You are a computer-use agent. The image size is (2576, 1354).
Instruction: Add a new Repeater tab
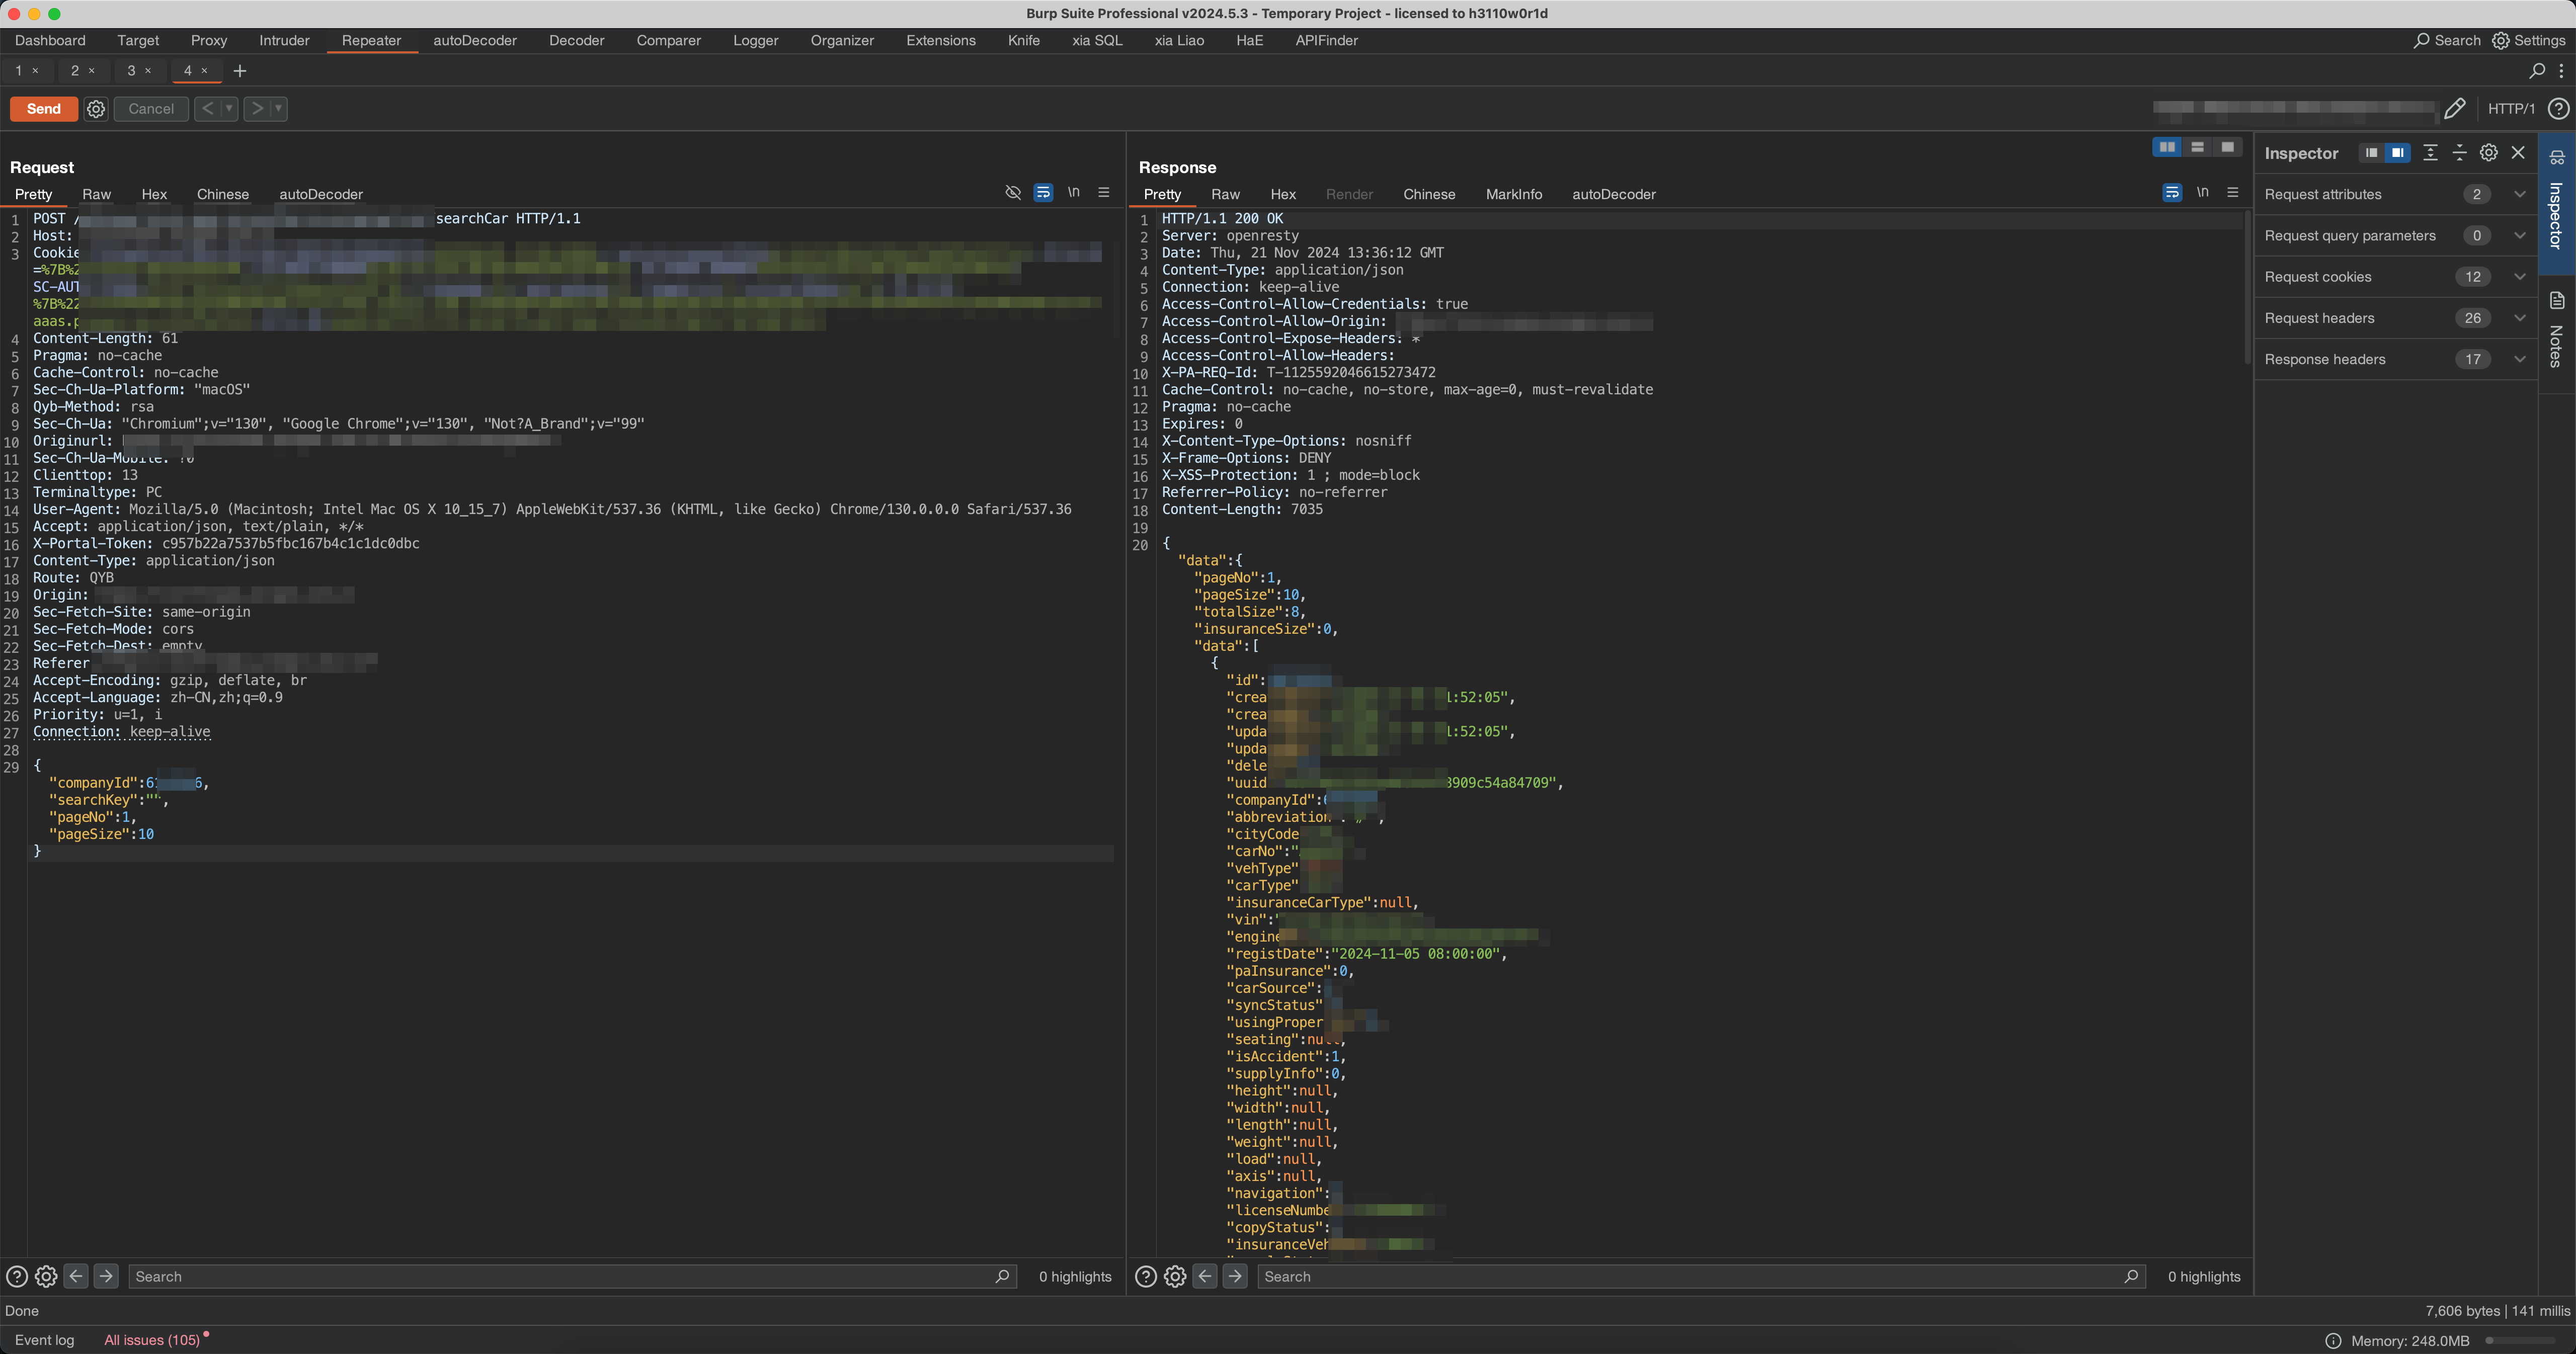point(240,71)
